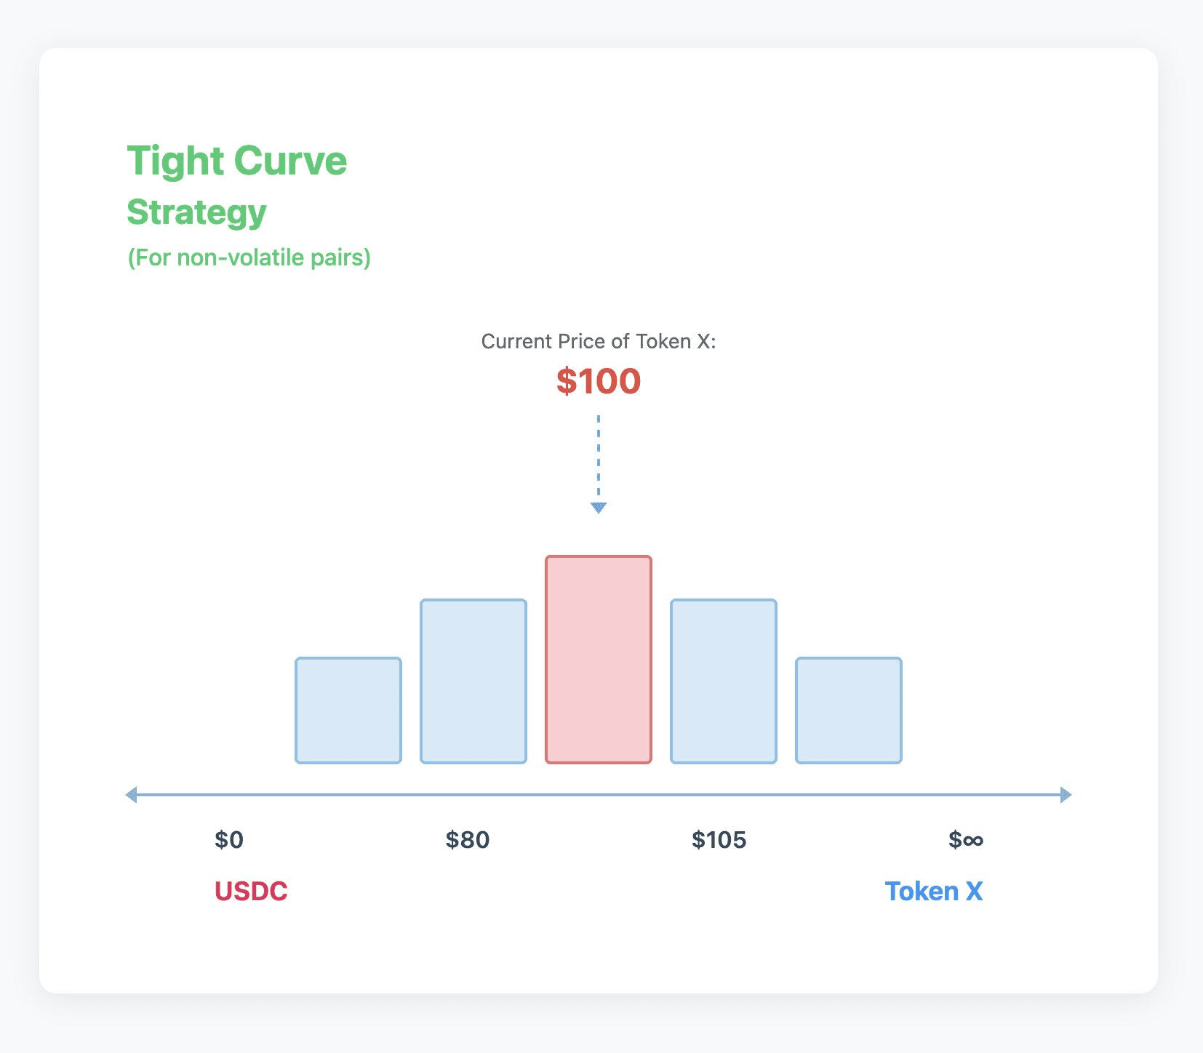Screen dimensions: 1203x1053
Task: Select the rightmost short blue bar
Action: tap(849, 710)
